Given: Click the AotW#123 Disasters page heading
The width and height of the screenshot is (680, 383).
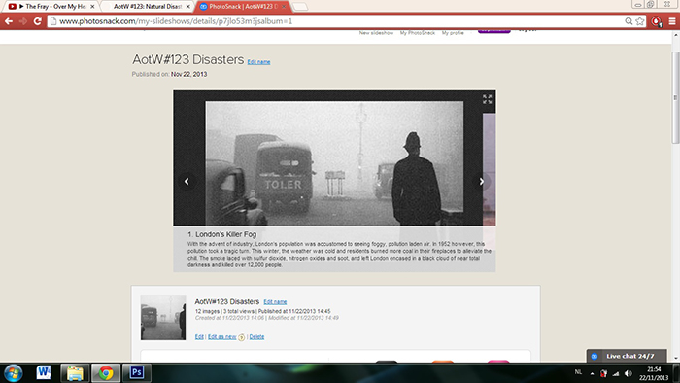Looking at the screenshot, I should [x=188, y=59].
